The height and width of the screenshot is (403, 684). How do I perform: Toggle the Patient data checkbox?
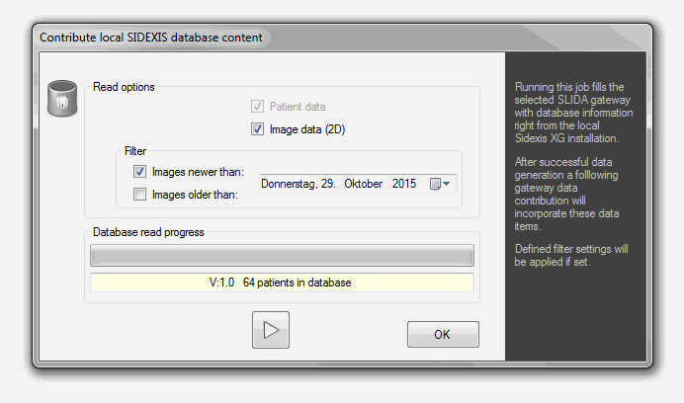pyautogui.click(x=257, y=107)
